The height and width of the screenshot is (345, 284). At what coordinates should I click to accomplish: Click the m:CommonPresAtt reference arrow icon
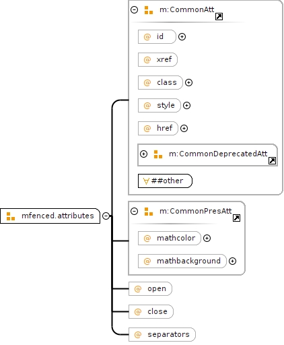point(236,218)
